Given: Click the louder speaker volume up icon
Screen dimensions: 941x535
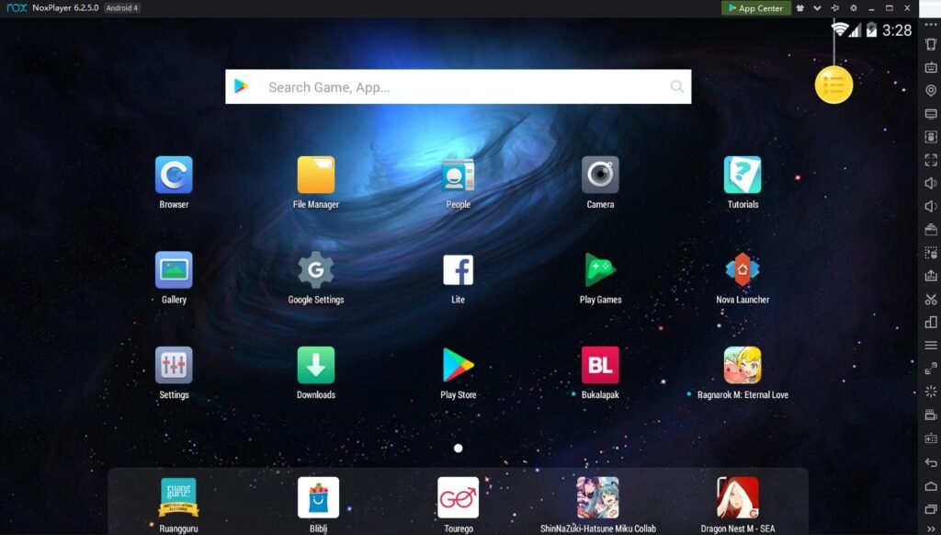Looking at the screenshot, I should (x=931, y=183).
